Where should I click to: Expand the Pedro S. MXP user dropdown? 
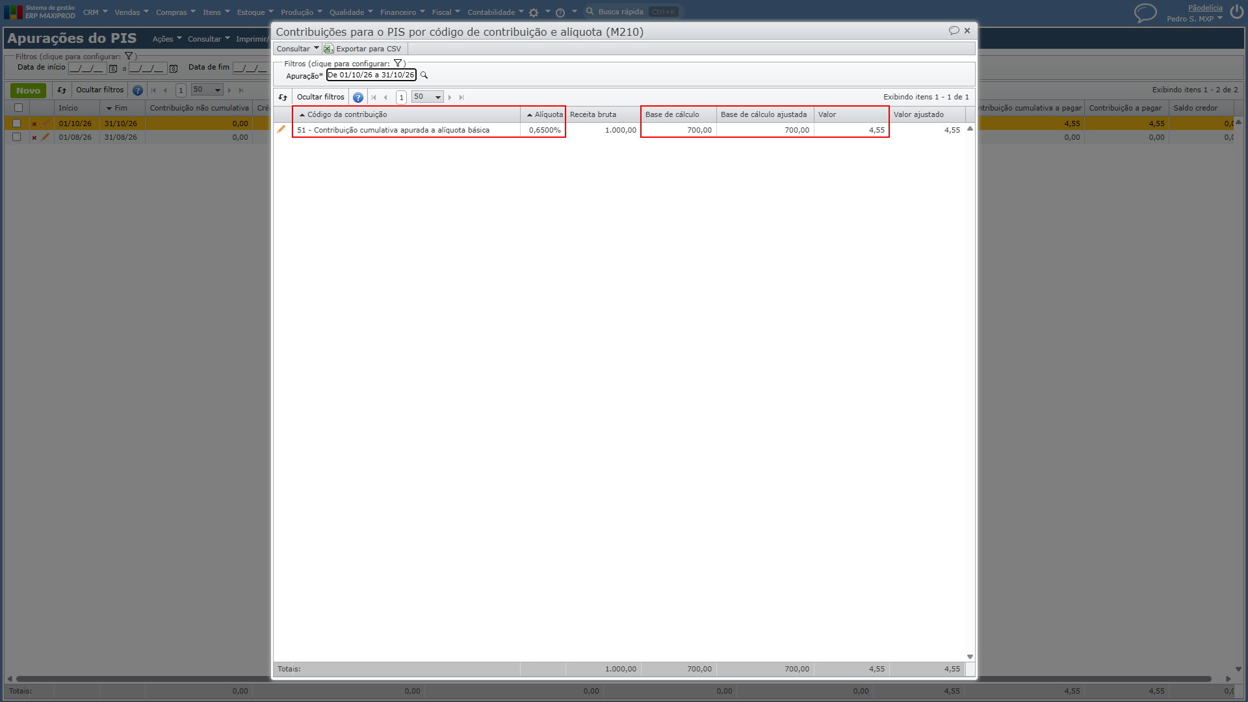1194,19
